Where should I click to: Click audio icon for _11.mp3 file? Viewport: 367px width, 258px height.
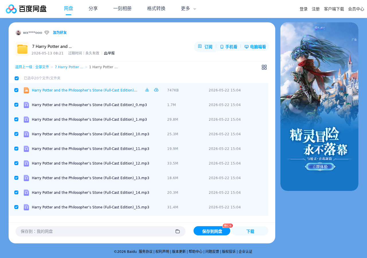point(26,148)
